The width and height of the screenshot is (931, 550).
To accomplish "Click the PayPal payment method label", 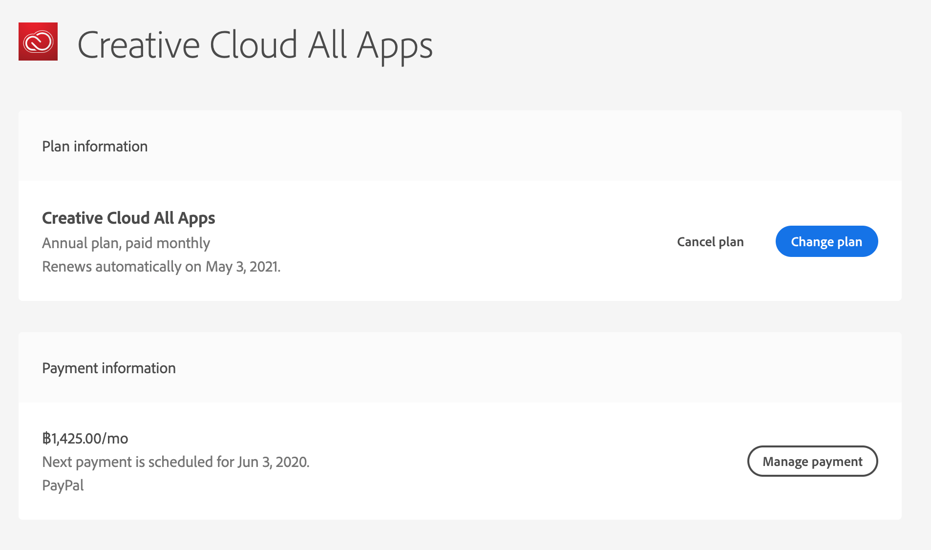I will 63,485.
